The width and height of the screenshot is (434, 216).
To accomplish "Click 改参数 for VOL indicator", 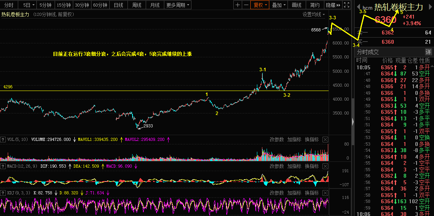I will [x=277, y=139].
